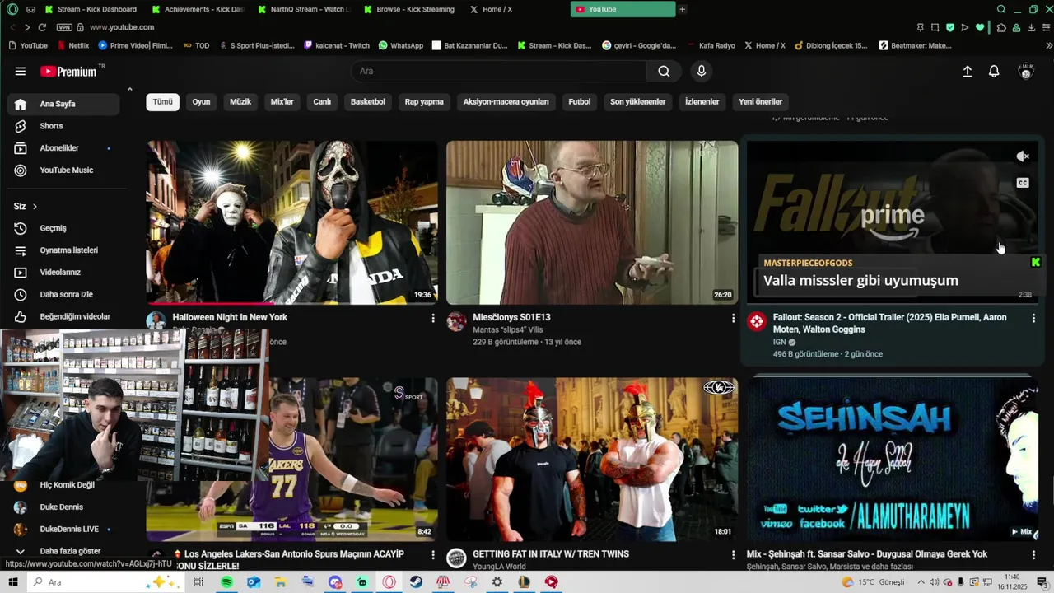Screen dimensions: 1054x593
Task: Switch to Browse - Kick Streaming tab
Action: (410, 9)
